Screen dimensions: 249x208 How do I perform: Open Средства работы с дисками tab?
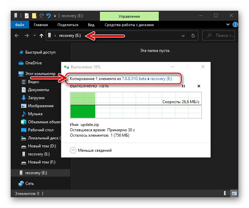(129, 25)
